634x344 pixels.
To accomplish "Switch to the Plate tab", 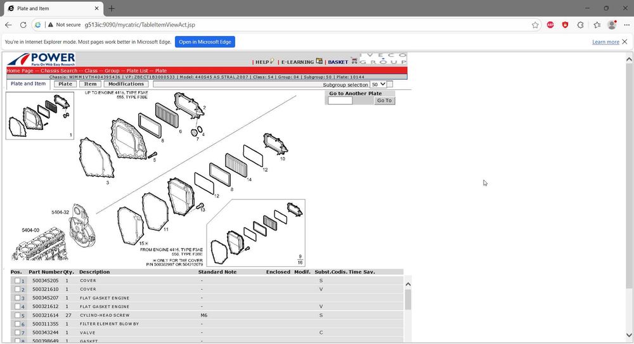I will 65,84.
